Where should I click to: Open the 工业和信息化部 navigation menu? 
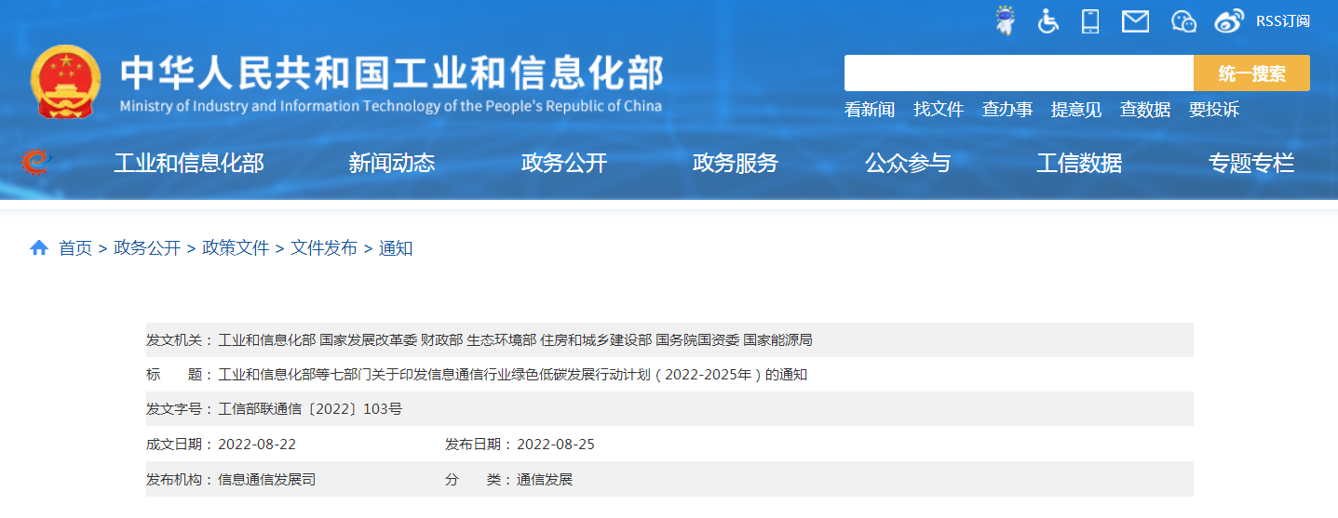(189, 164)
